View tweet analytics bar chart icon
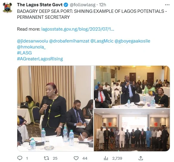The image size is (174, 162). point(106,158)
